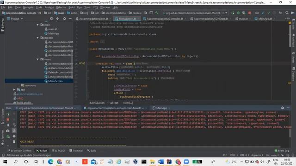Switch to AccommodationJSONStore.kt editor tab

point(211,18)
